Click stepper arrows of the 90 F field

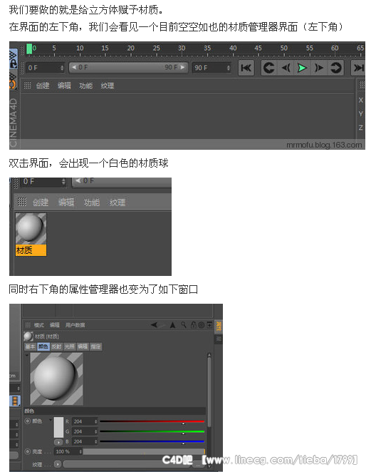pyautogui.click(x=229, y=68)
